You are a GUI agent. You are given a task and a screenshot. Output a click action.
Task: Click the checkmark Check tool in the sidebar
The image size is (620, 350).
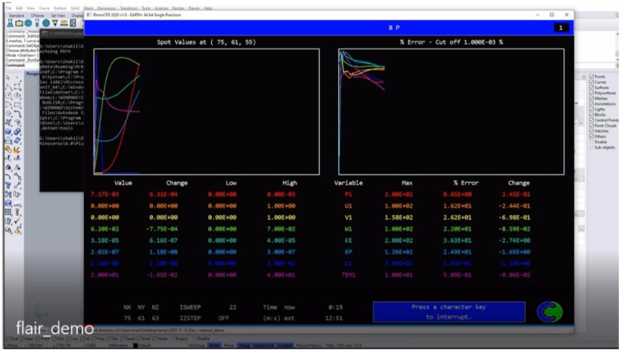17,221
